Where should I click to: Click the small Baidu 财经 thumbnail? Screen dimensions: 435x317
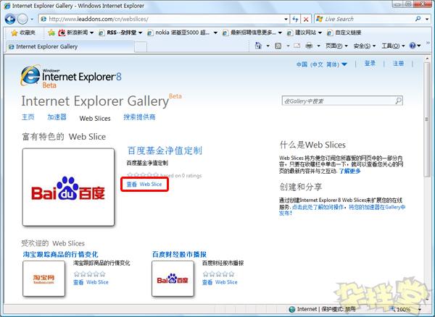pyautogui.click(x=173, y=279)
